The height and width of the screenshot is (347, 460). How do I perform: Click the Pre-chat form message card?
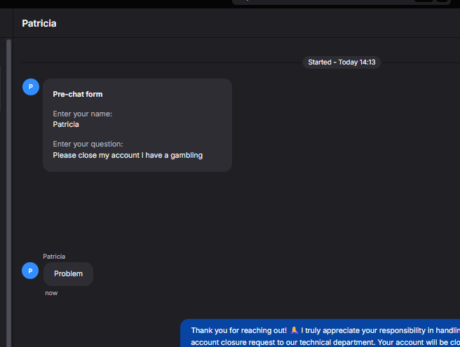[137, 125]
